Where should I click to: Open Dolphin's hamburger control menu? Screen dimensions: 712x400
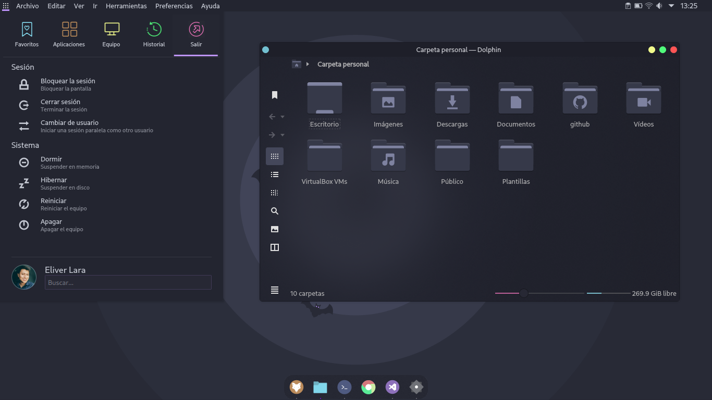[x=275, y=290]
